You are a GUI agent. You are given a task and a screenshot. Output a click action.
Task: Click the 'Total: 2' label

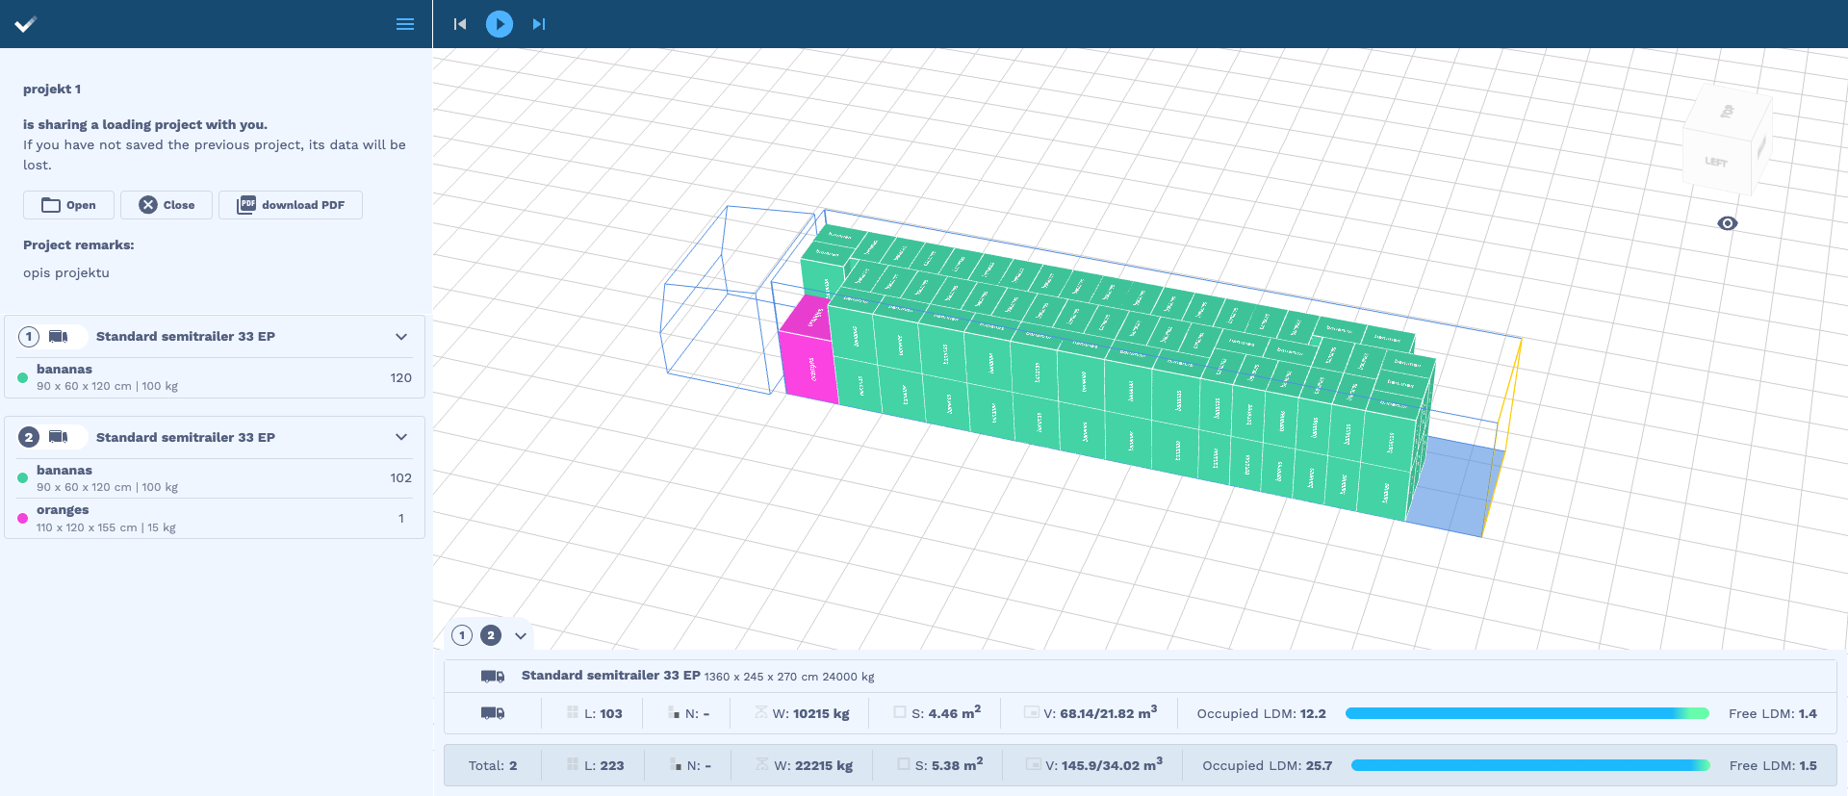(493, 765)
